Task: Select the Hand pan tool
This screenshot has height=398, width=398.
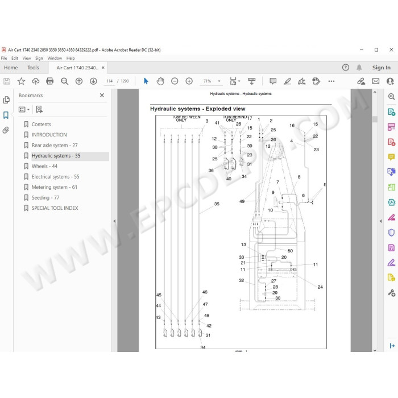Action: click(x=160, y=81)
